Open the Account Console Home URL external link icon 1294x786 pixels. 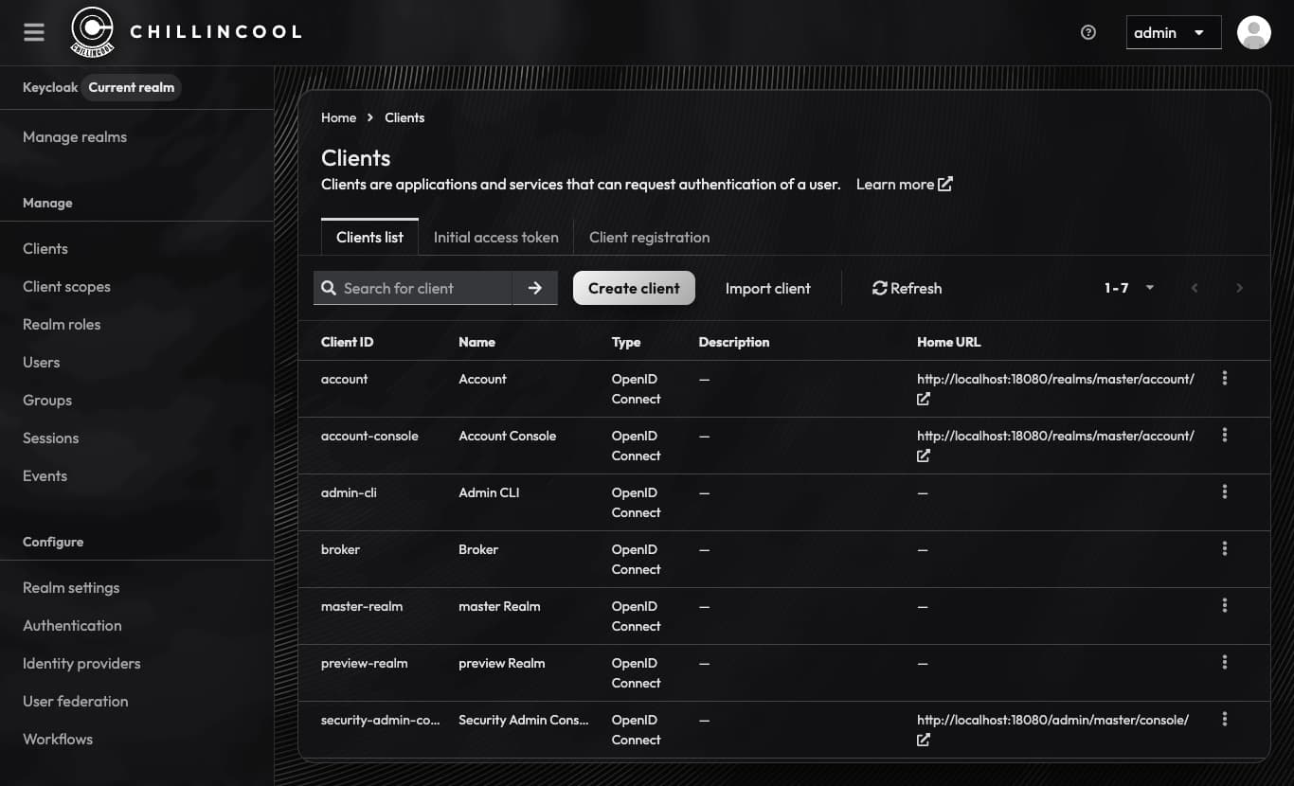click(924, 456)
